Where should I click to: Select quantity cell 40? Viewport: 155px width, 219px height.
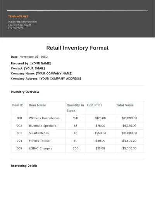[76, 133]
